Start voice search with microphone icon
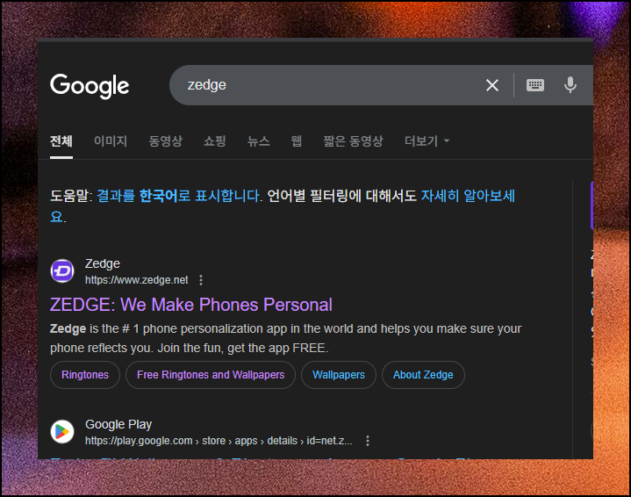The height and width of the screenshot is (497, 631). [570, 85]
